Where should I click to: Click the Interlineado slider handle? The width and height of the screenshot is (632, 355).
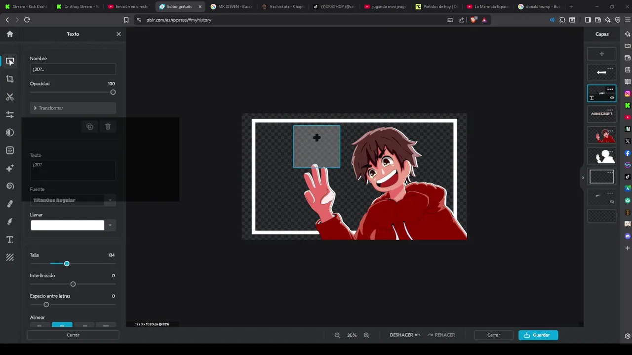(x=73, y=284)
